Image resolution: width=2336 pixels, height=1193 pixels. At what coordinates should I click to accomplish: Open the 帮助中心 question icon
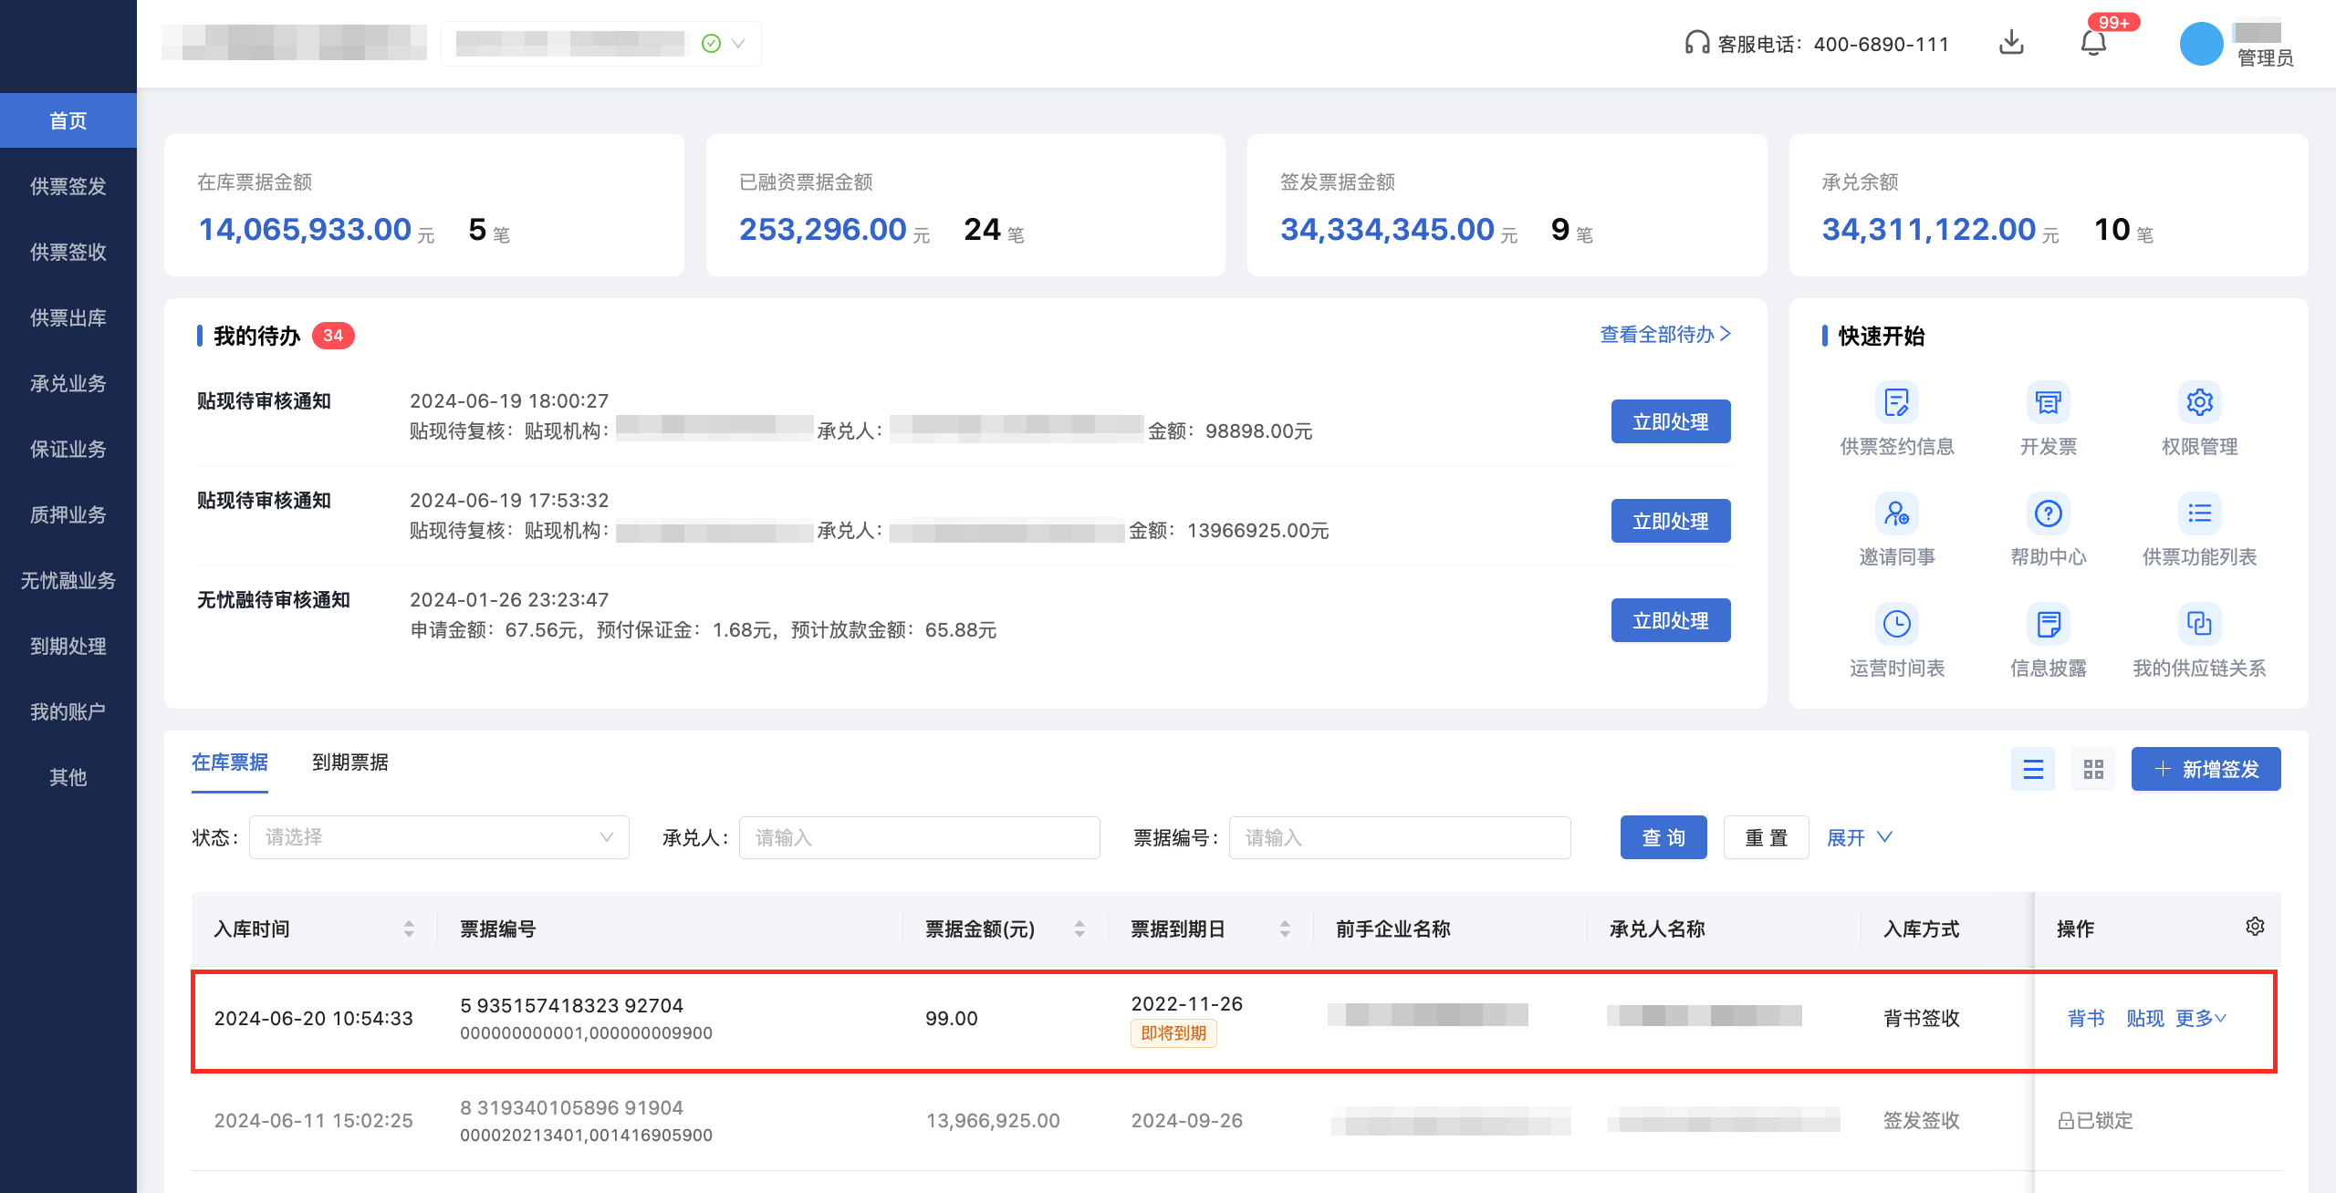(x=2048, y=514)
